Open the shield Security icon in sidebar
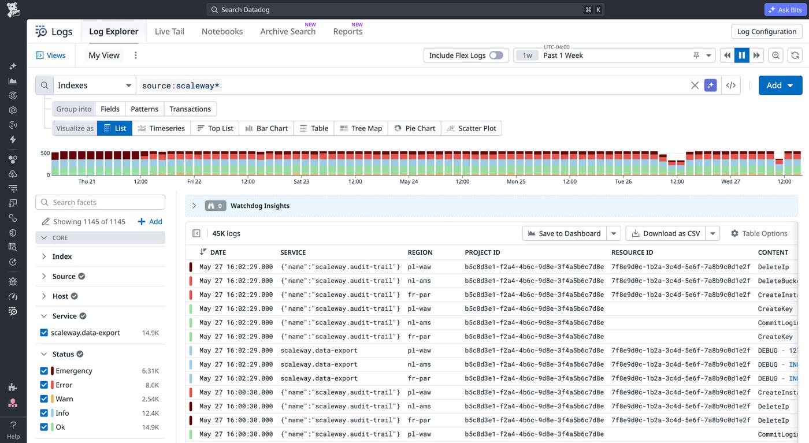This screenshot has height=443, width=809. click(x=13, y=232)
